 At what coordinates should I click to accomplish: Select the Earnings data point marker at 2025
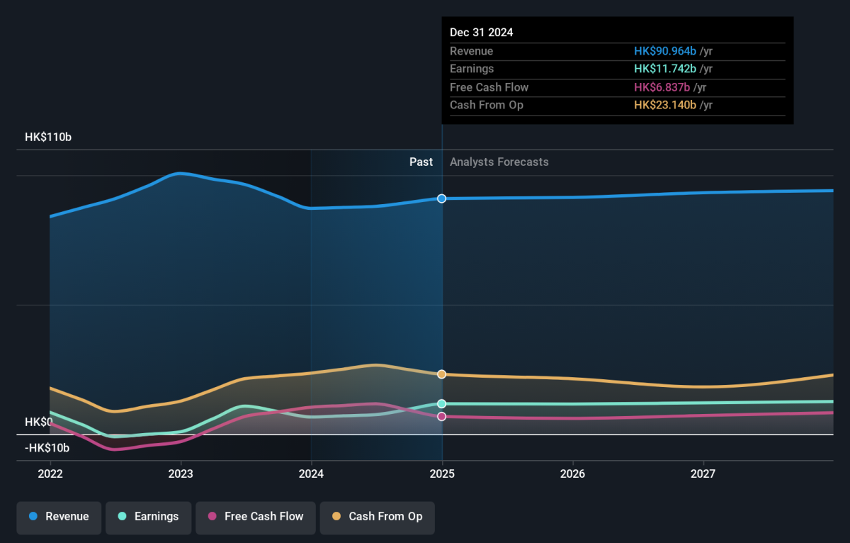tap(442, 404)
